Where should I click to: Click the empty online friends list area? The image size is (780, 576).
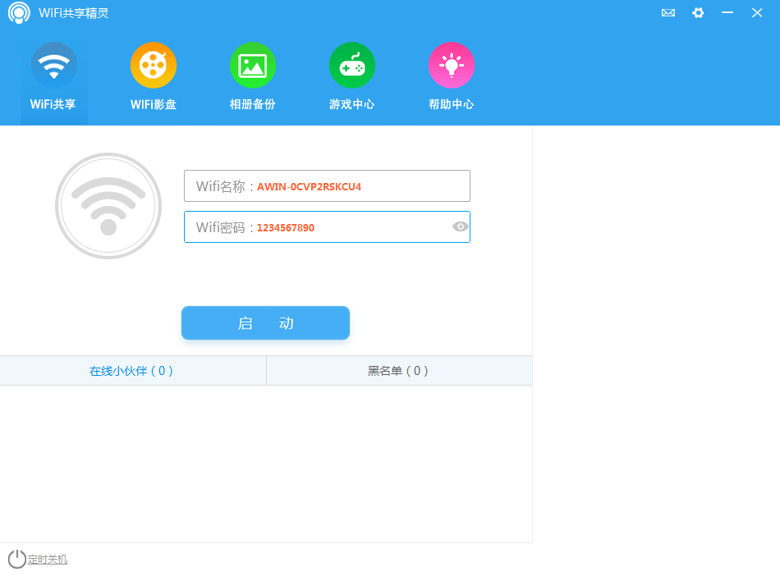[265, 459]
